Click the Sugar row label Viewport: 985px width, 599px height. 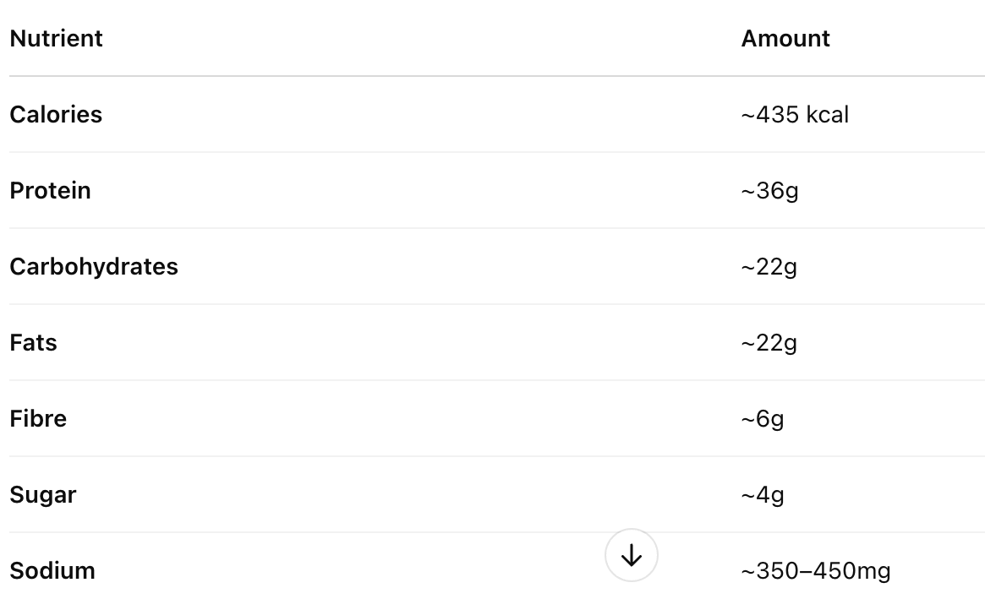pyautogui.click(x=43, y=495)
